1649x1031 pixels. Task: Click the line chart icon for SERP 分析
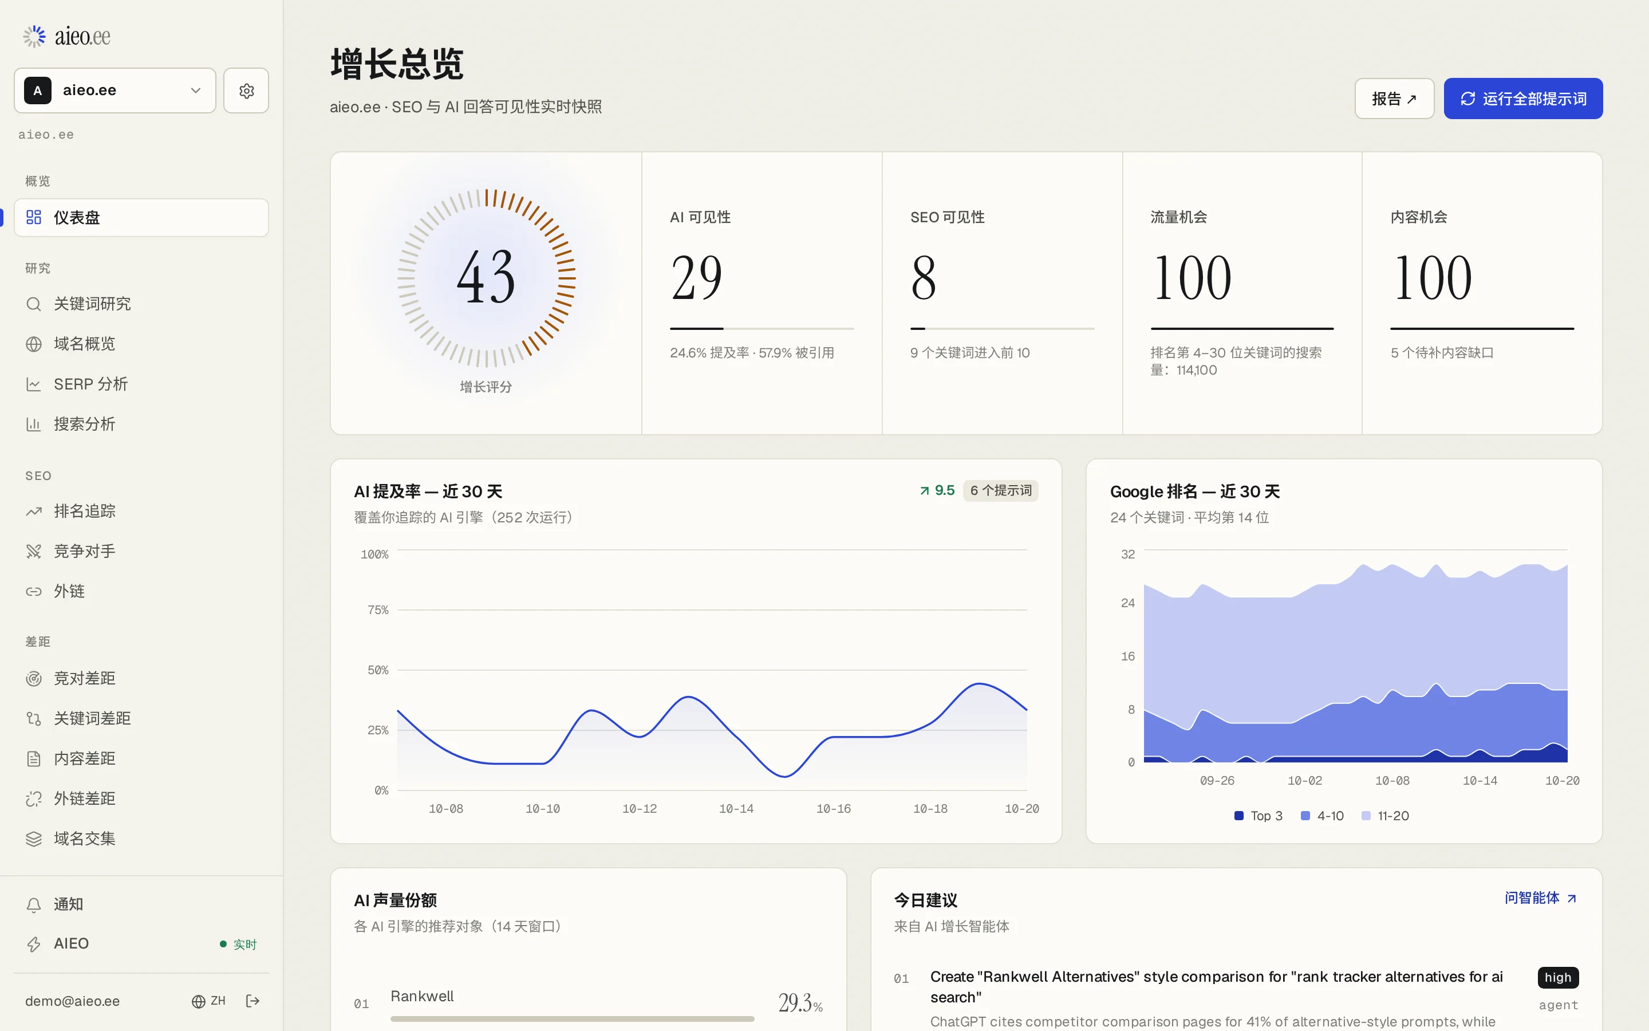pyautogui.click(x=33, y=384)
